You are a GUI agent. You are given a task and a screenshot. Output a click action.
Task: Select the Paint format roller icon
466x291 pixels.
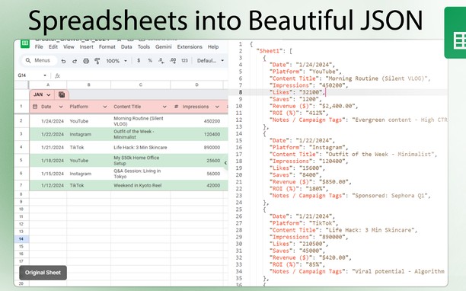97,61
